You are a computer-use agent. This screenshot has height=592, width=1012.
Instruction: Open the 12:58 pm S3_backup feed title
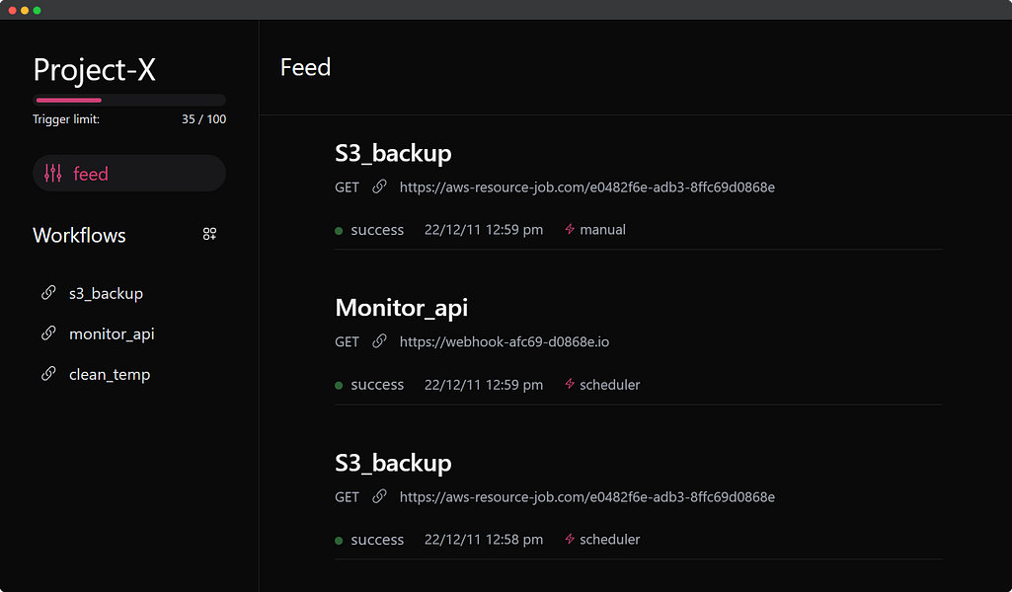pyautogui.click(x=393, y=463)
